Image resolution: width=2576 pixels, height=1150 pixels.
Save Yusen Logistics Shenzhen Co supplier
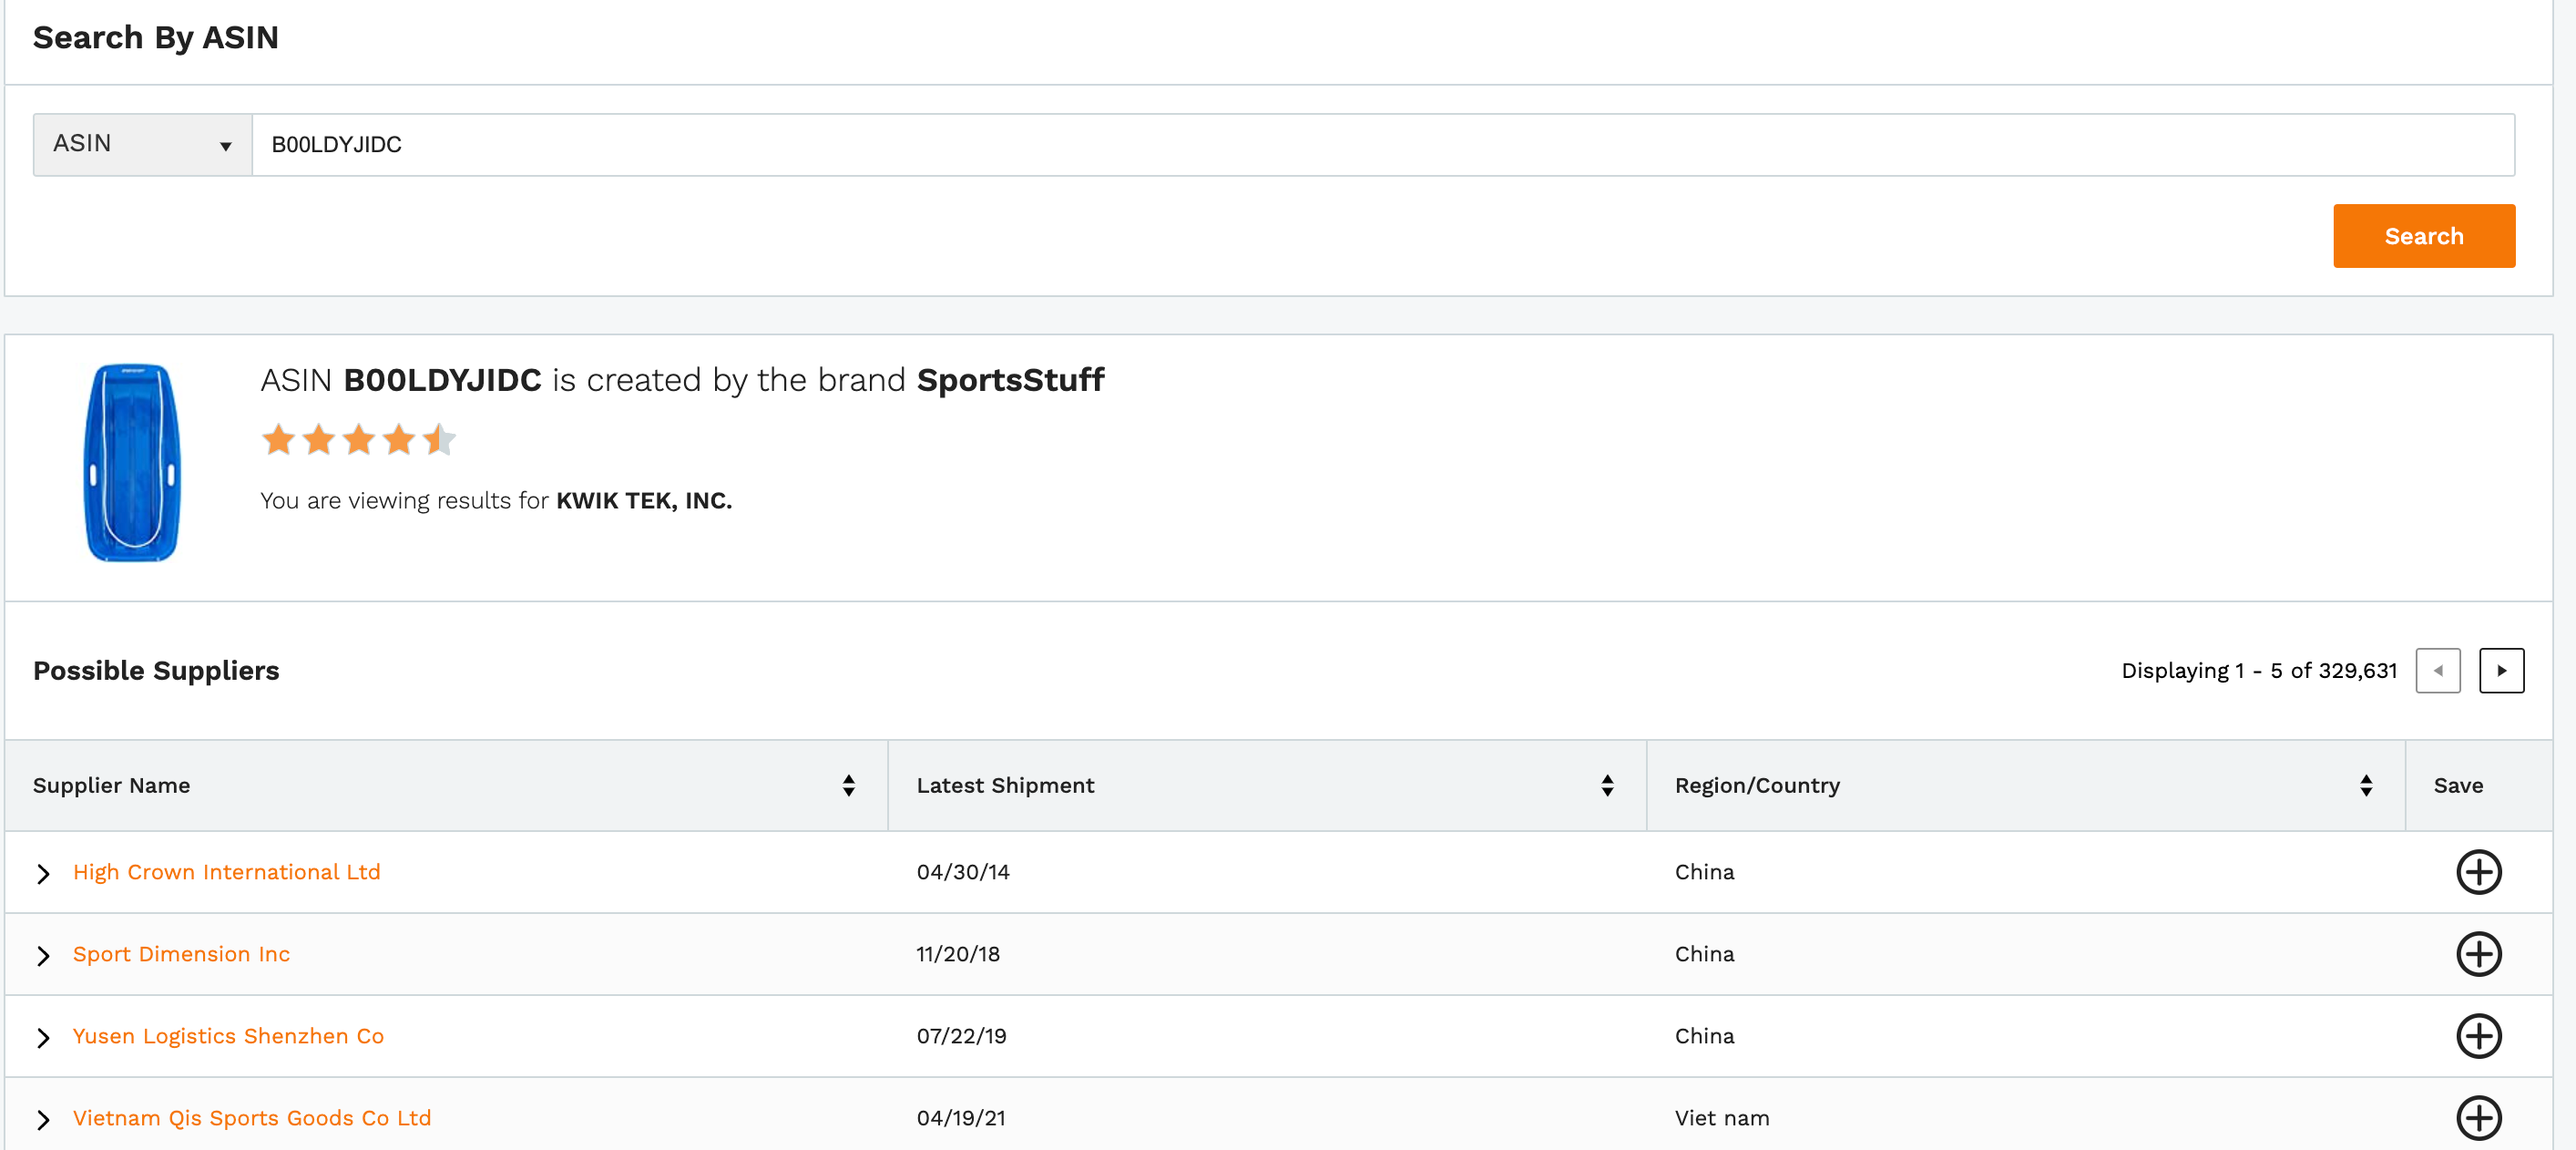click(2479, 1036)
